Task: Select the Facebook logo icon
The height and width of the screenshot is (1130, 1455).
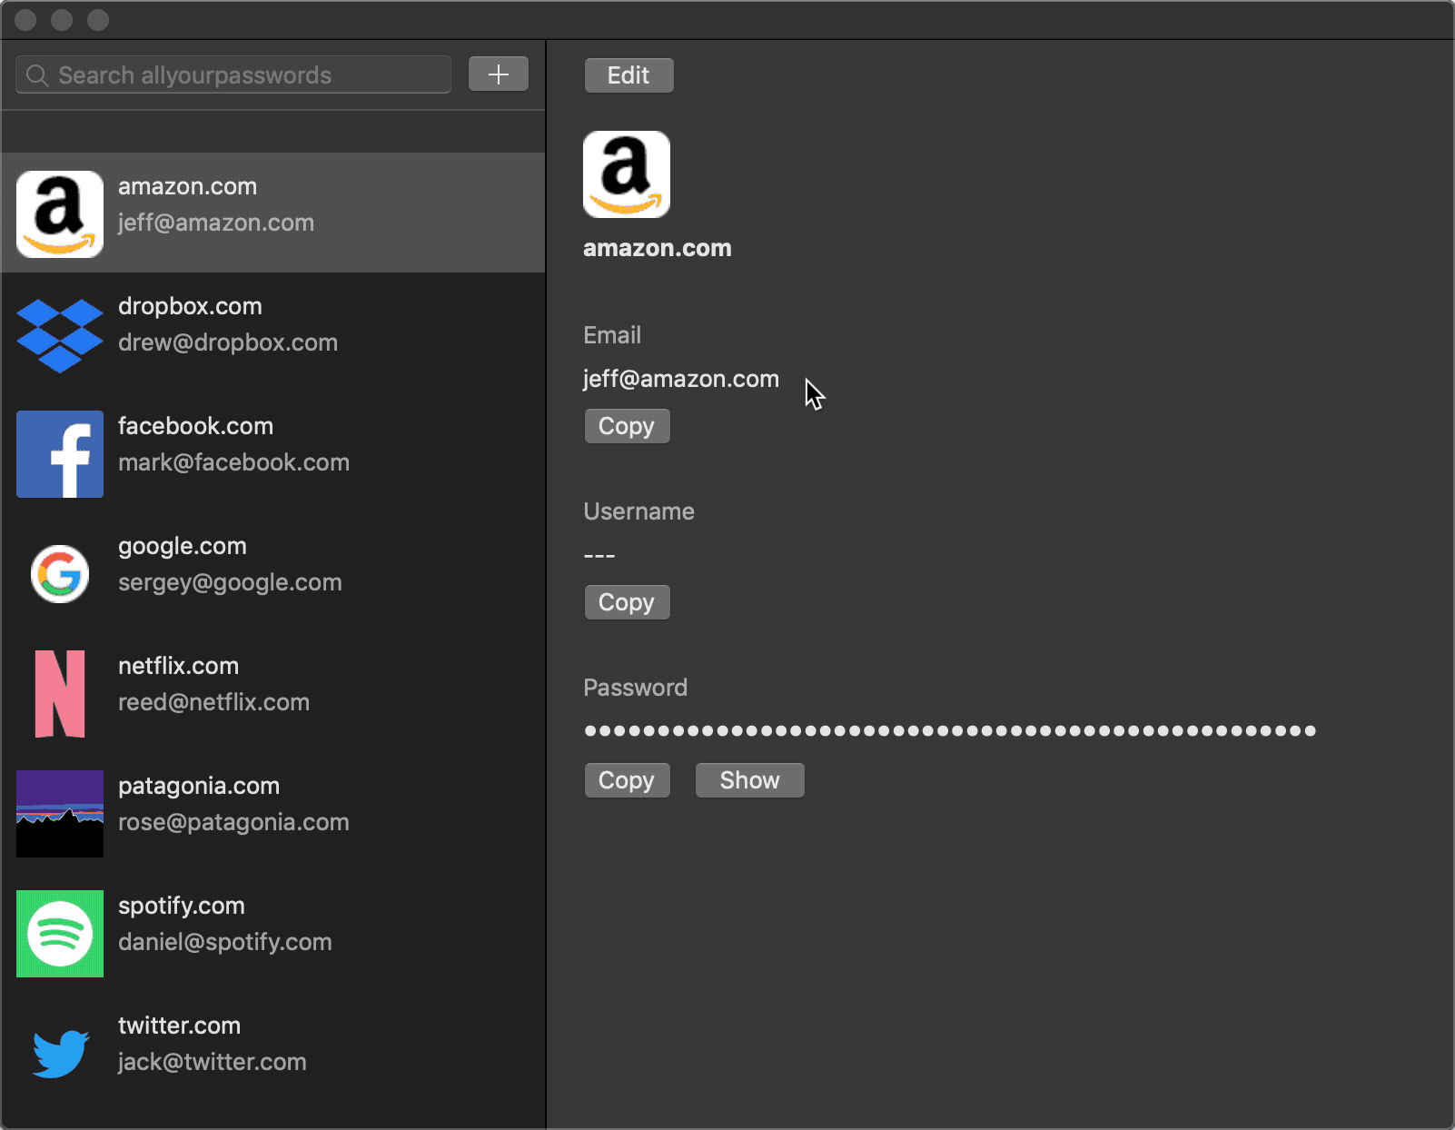Action: (x=60, y=454)
